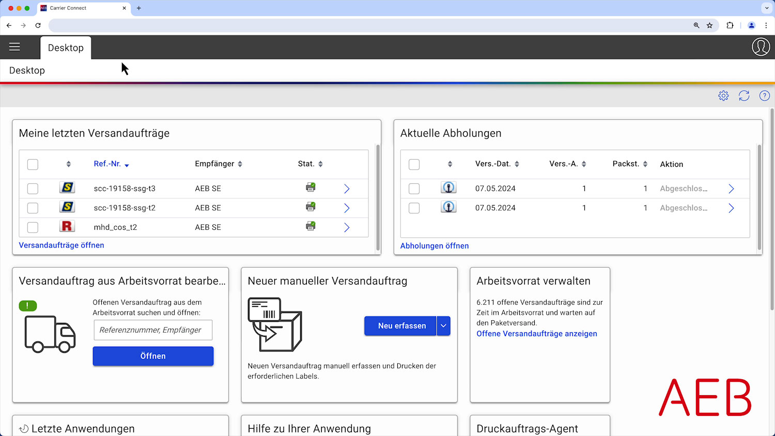Select the S carrier icon on row scc-19158-ssg-t2
The width and height of the screenshot is (775, 436).
point(67,208)
